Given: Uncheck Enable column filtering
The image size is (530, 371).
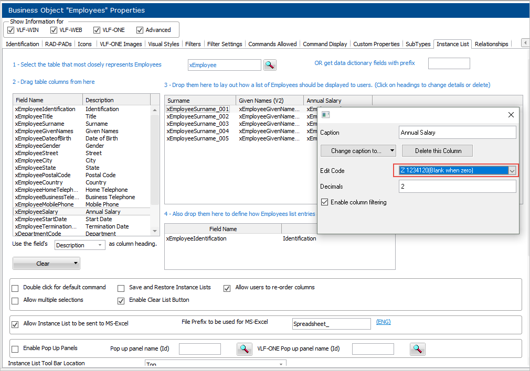Looking at the screenshot, I should [x=324, y=202].
